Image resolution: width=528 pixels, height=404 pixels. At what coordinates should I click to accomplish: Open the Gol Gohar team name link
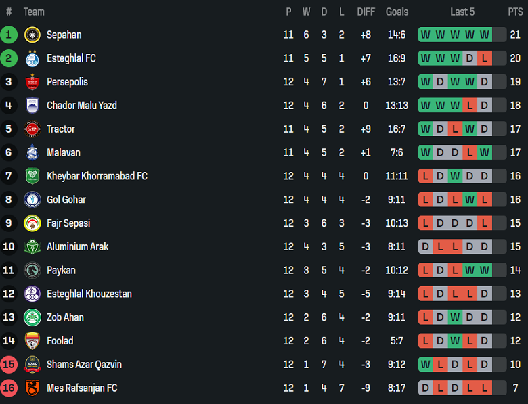point(66,200)
